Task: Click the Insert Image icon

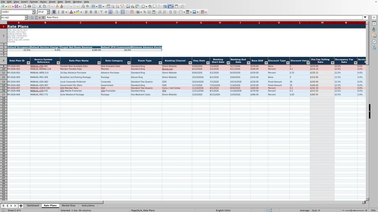Action: [128, 6]
